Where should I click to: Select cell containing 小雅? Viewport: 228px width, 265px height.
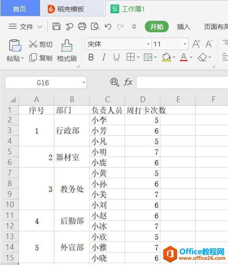[107, 247]
